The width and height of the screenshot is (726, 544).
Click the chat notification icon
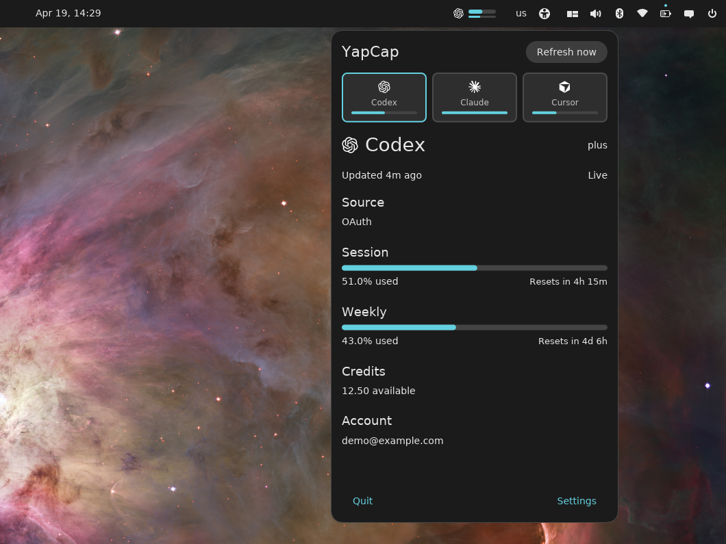coord(688,13)
